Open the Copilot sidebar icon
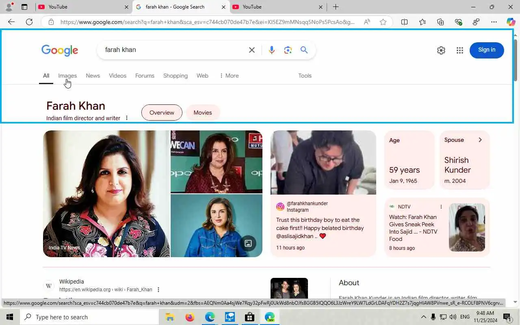This screenshot has height=325, width=520. point(511,22)
